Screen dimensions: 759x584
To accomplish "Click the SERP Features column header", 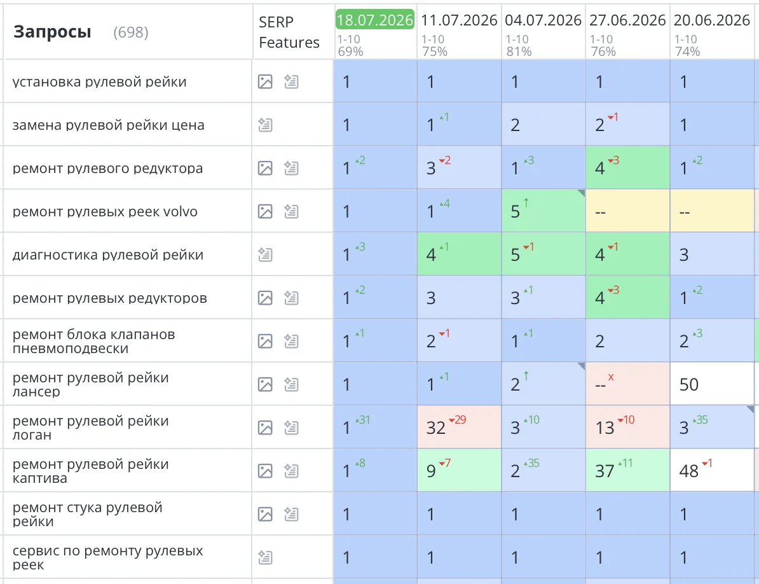I will [289, 32].
